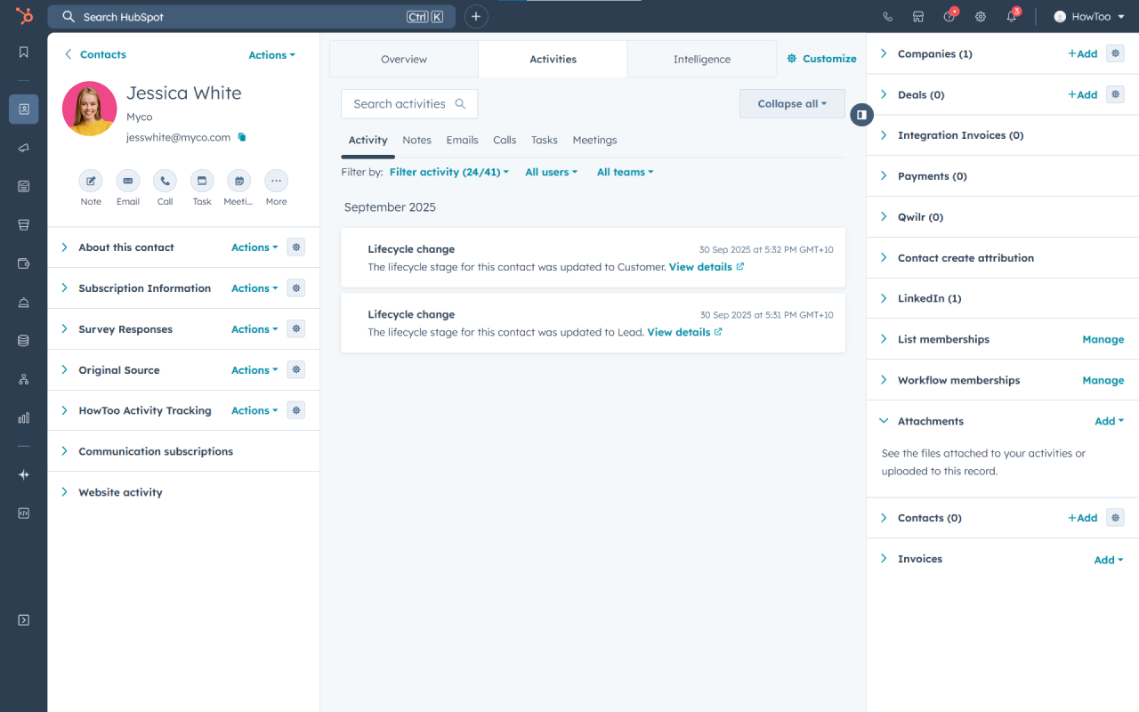Open the HubSpot logo home
Viewport: 1139px width, 712px height.
[x=24, y=16]
